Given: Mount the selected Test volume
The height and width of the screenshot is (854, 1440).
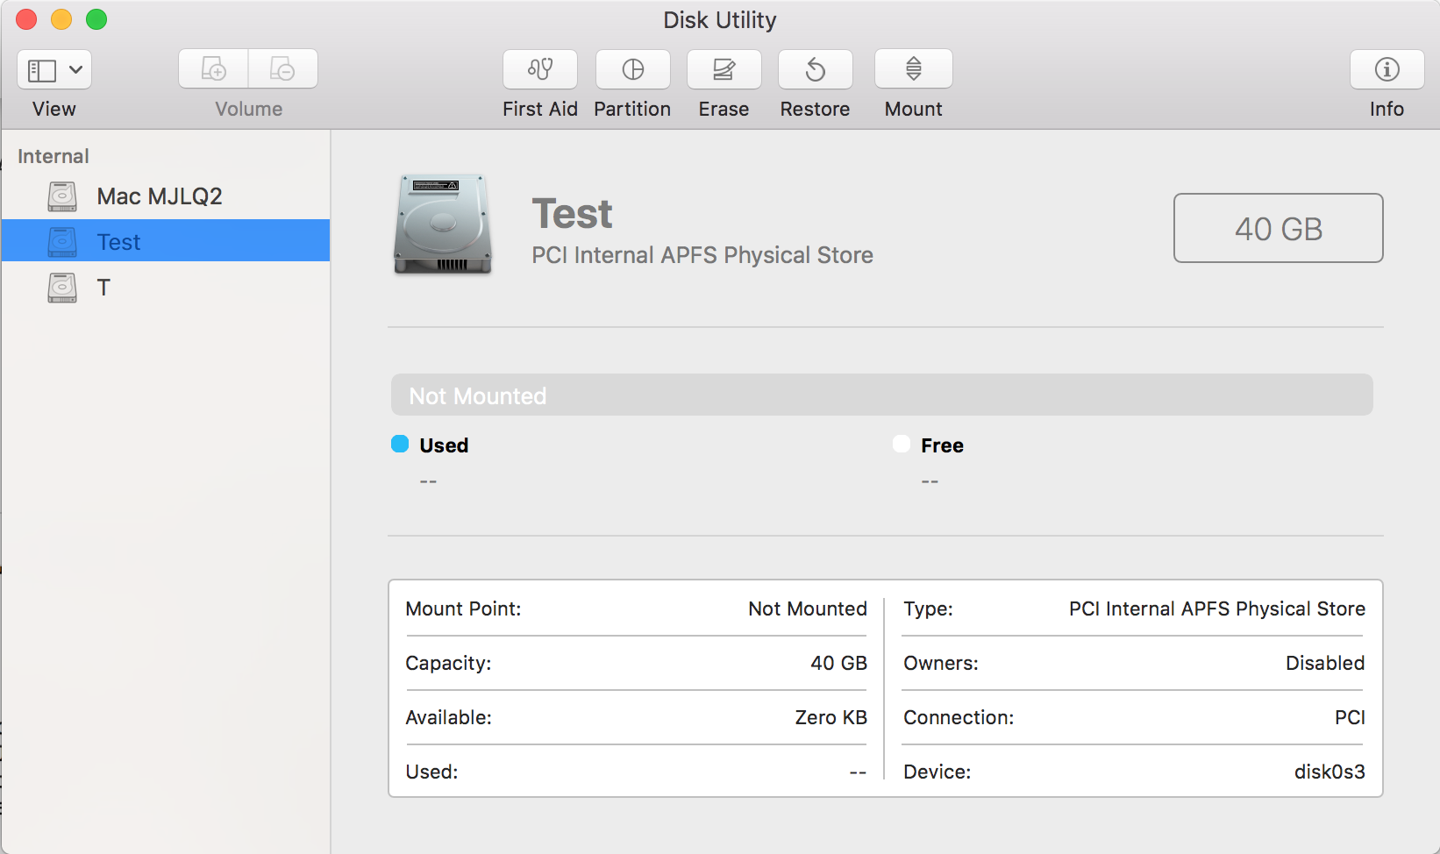Looking at the screenshot, I should (x=913, y=69).
